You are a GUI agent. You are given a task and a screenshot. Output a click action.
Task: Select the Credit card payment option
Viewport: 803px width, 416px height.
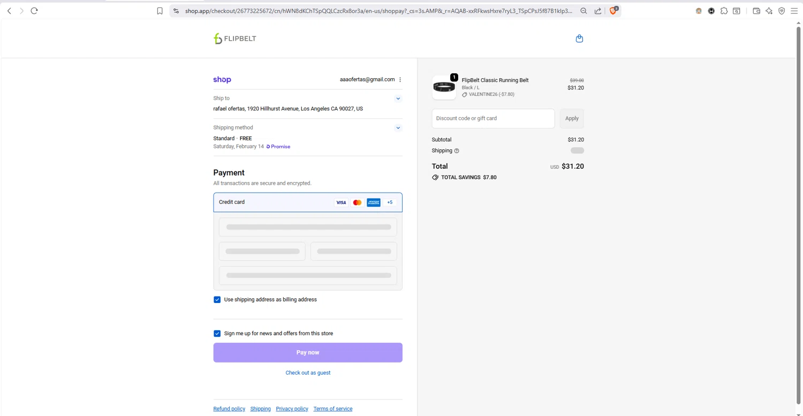[308, 202]
